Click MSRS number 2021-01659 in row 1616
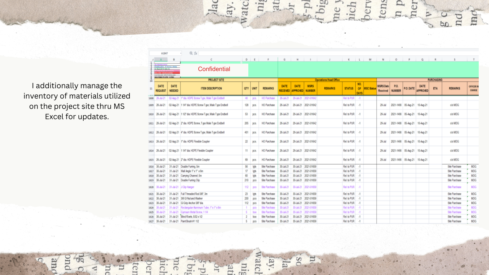Viewport: 489px width, 275px height. (x=311, y=167)
